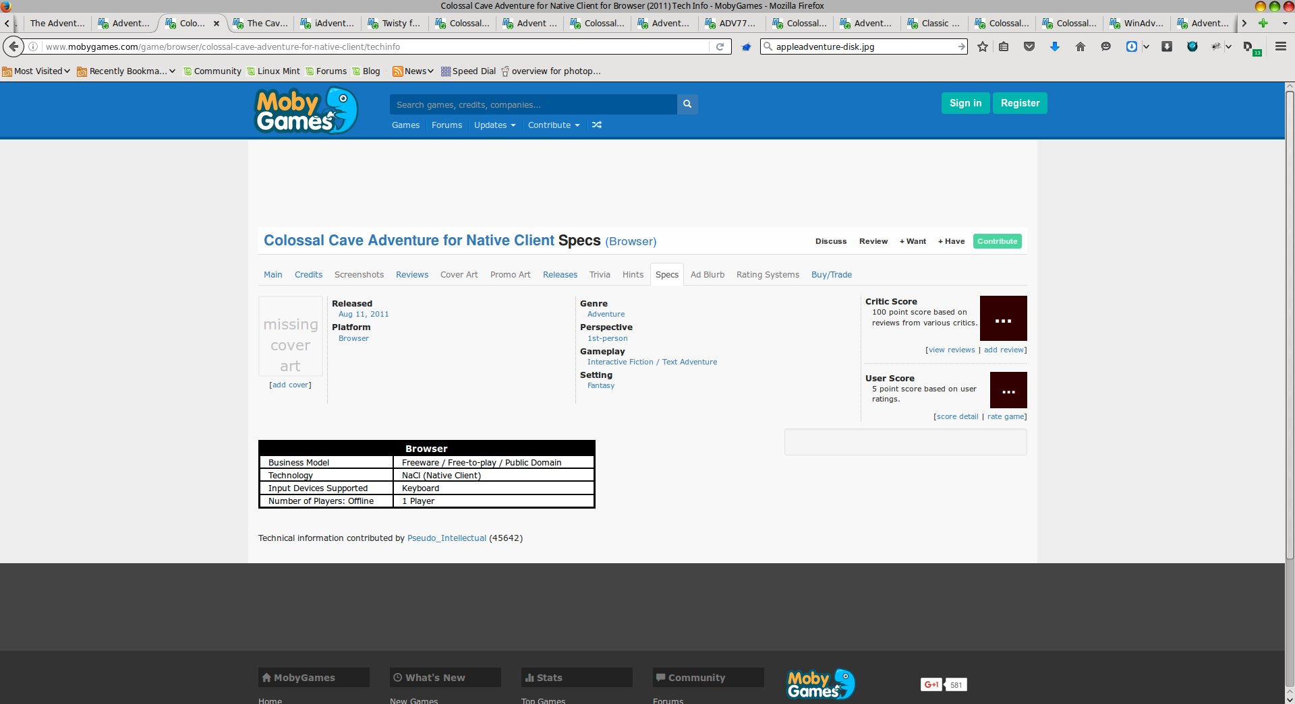Open the Releases tab
The height and width of the screenshot is (704, 1295).
pos(560,274)
